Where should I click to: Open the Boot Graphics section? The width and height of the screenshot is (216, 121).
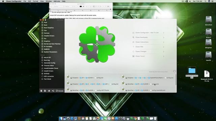click(x=49, y=28)
